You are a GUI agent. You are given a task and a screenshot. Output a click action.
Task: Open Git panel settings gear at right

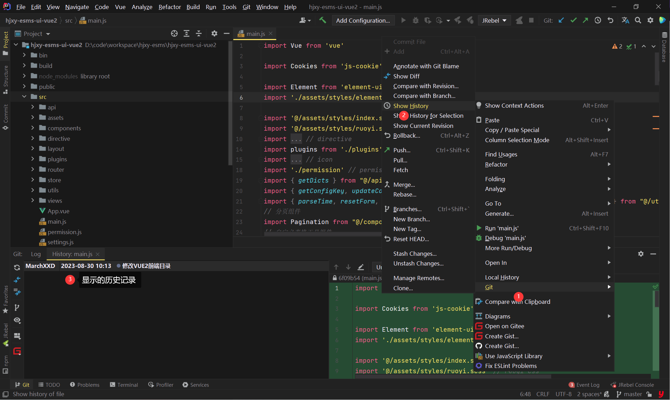641,254
